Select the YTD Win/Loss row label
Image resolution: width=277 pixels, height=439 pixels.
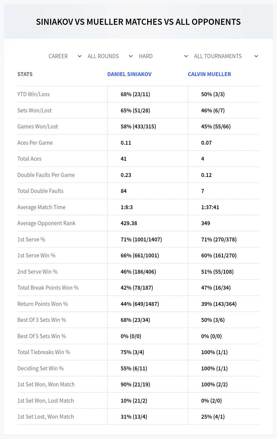pos(34,94)
